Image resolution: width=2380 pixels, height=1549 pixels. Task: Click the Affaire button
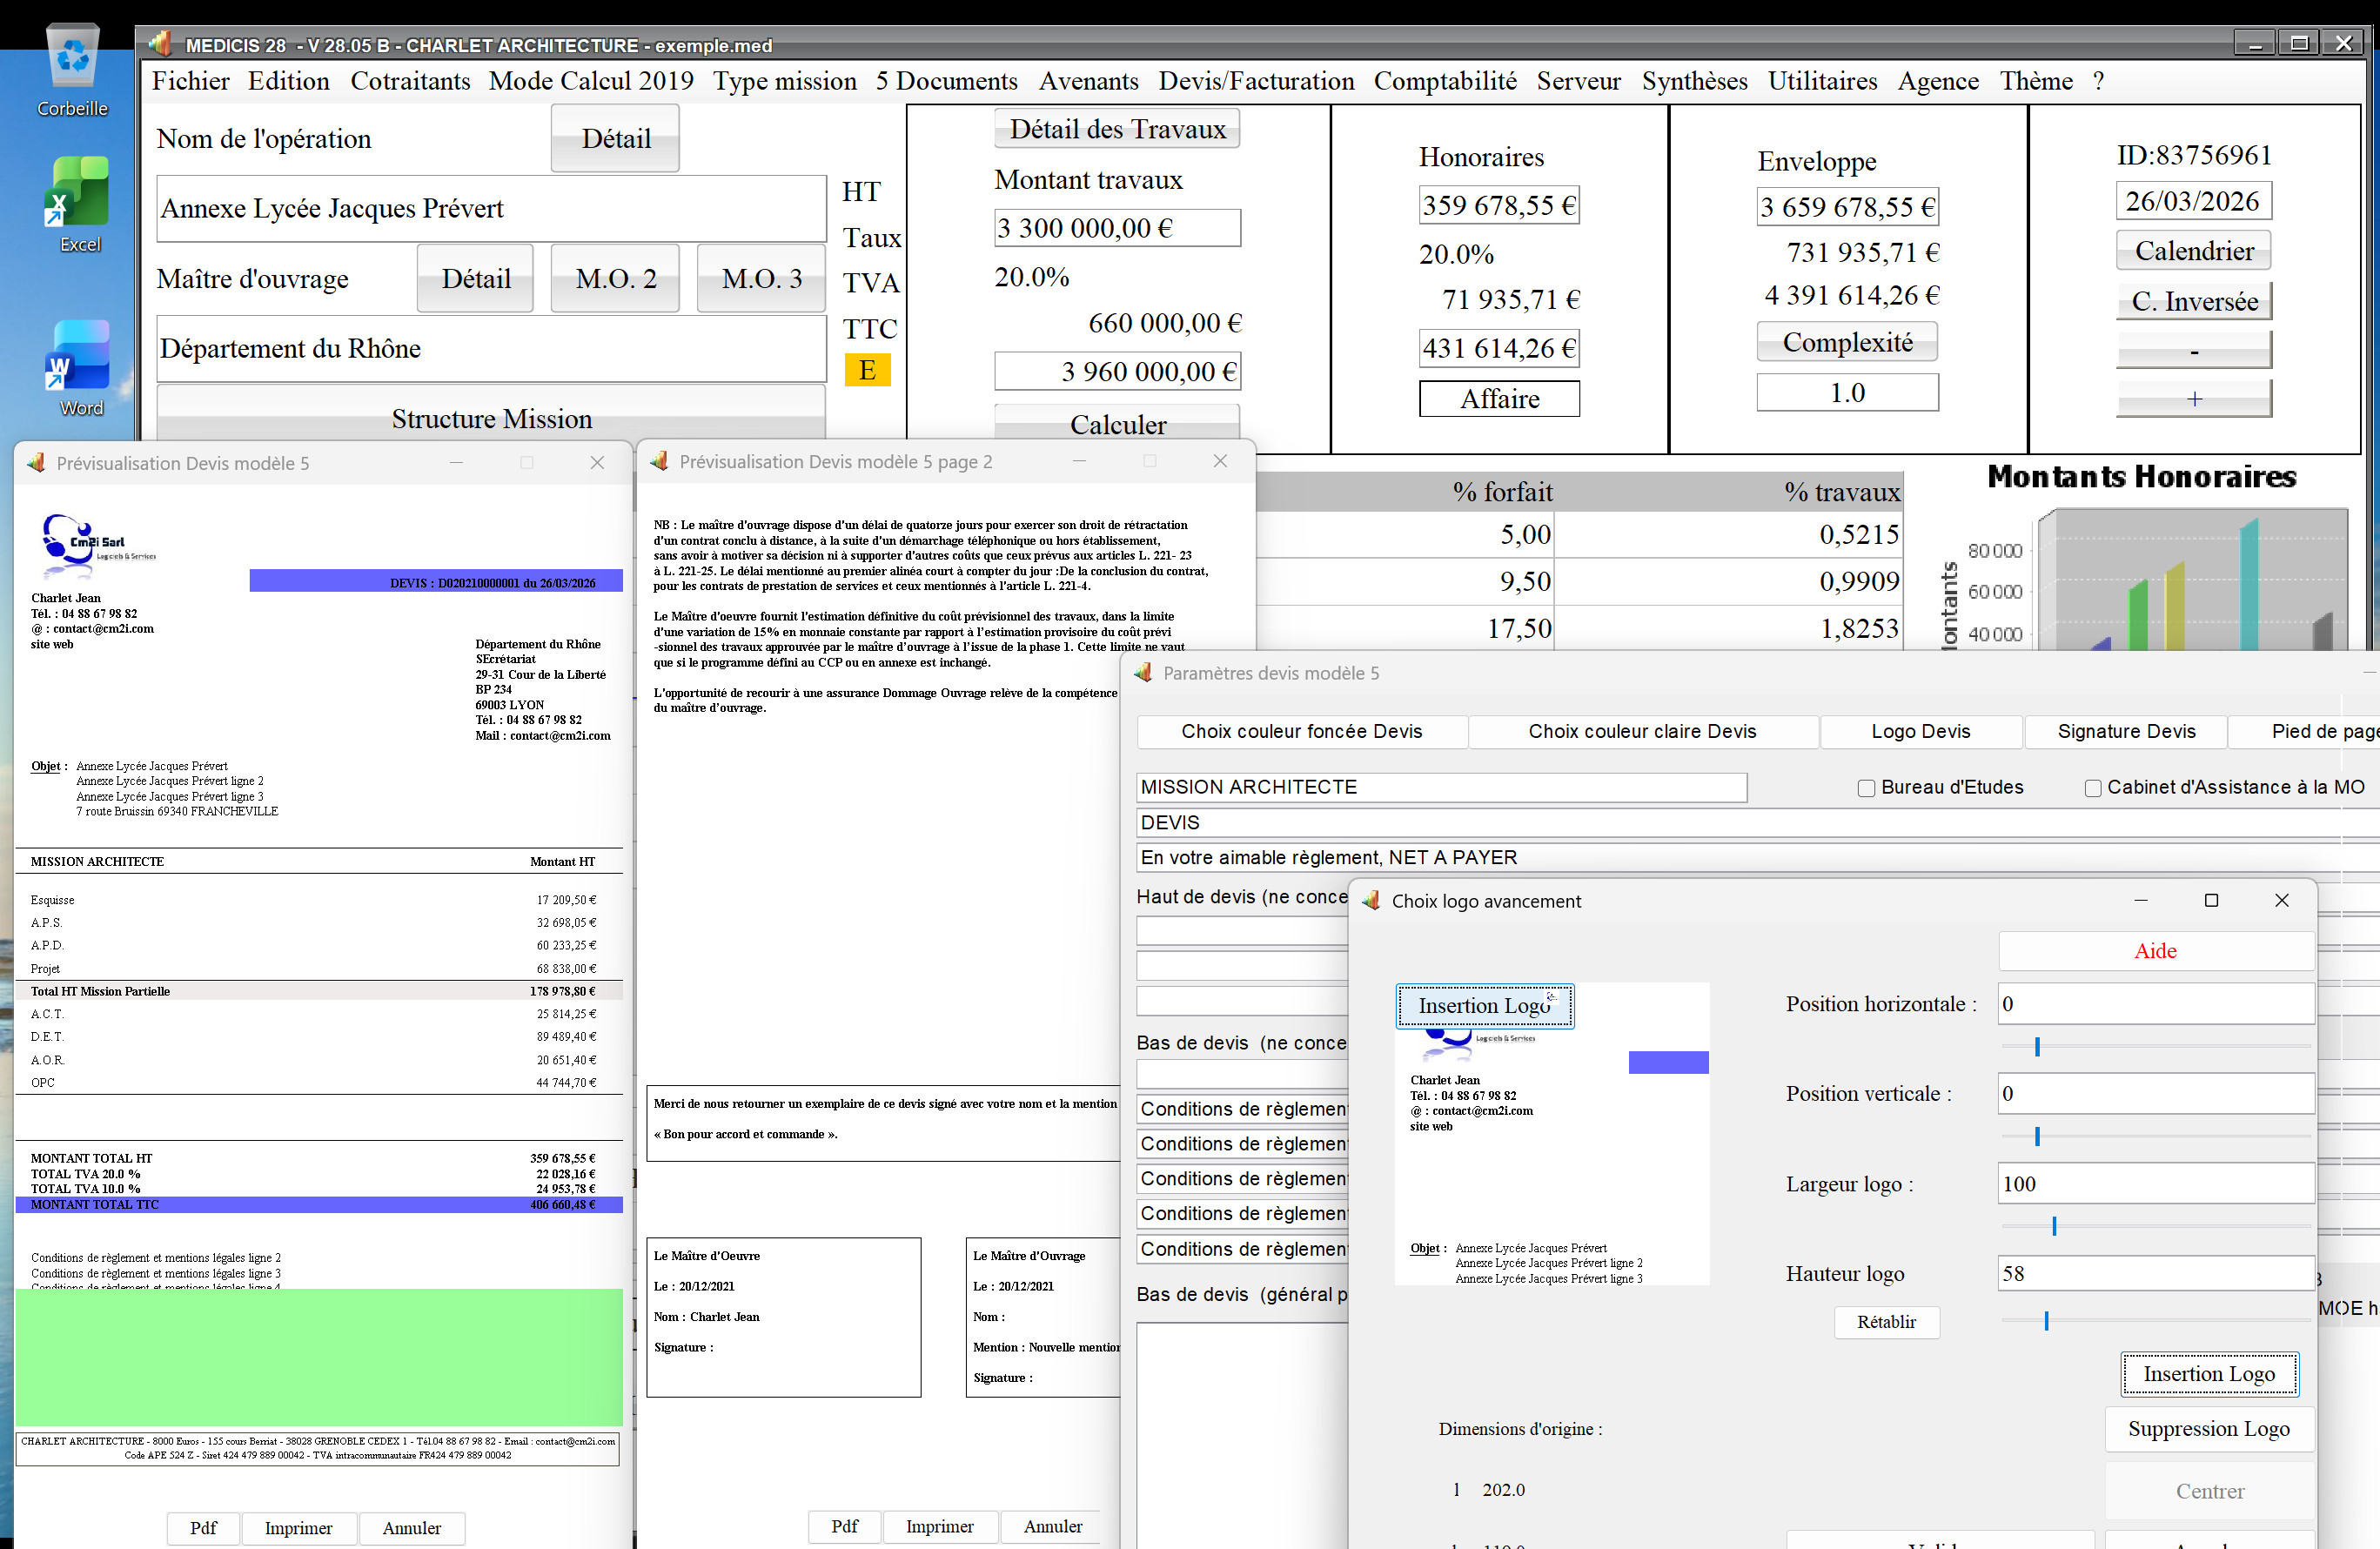point(1499,398)
